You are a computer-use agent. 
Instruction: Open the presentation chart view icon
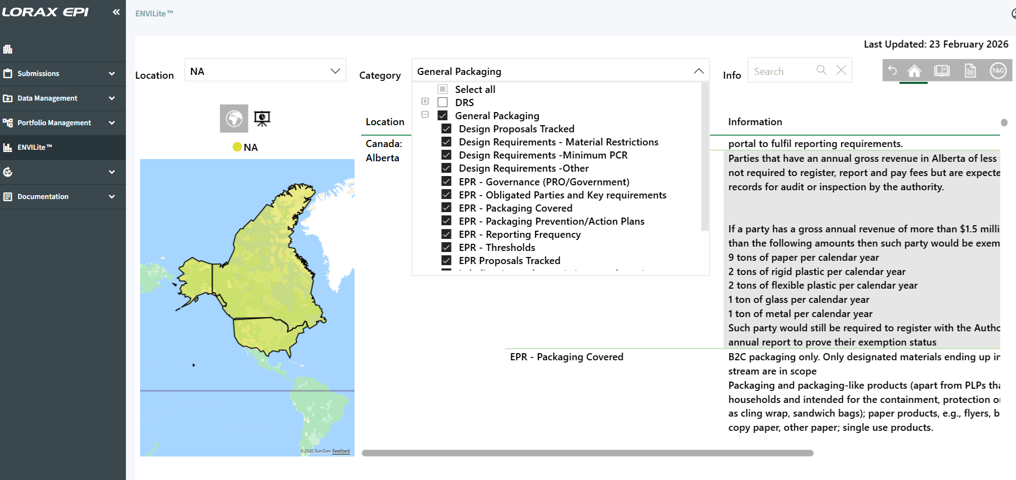click(262, 119)
